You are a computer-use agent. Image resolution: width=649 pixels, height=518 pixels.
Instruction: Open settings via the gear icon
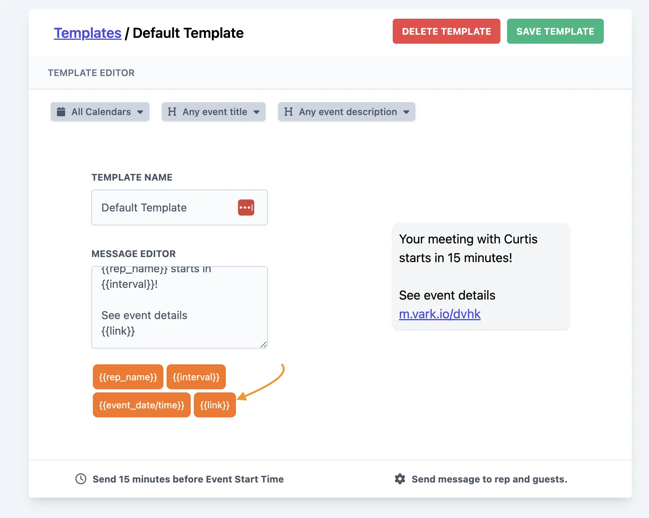400,479
